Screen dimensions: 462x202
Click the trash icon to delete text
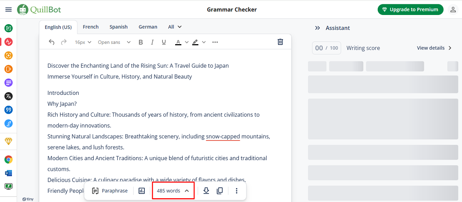[x=280, y=42]
